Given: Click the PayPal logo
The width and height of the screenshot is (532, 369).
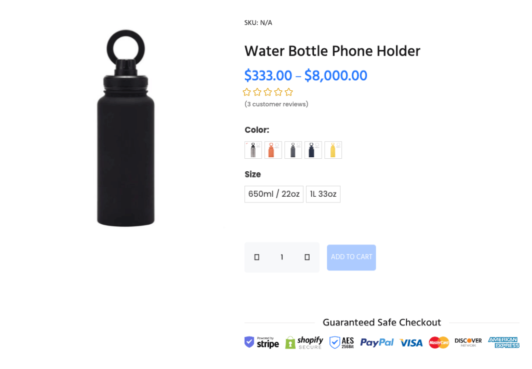Looking at the screenshot, I should tap(377, 343).
